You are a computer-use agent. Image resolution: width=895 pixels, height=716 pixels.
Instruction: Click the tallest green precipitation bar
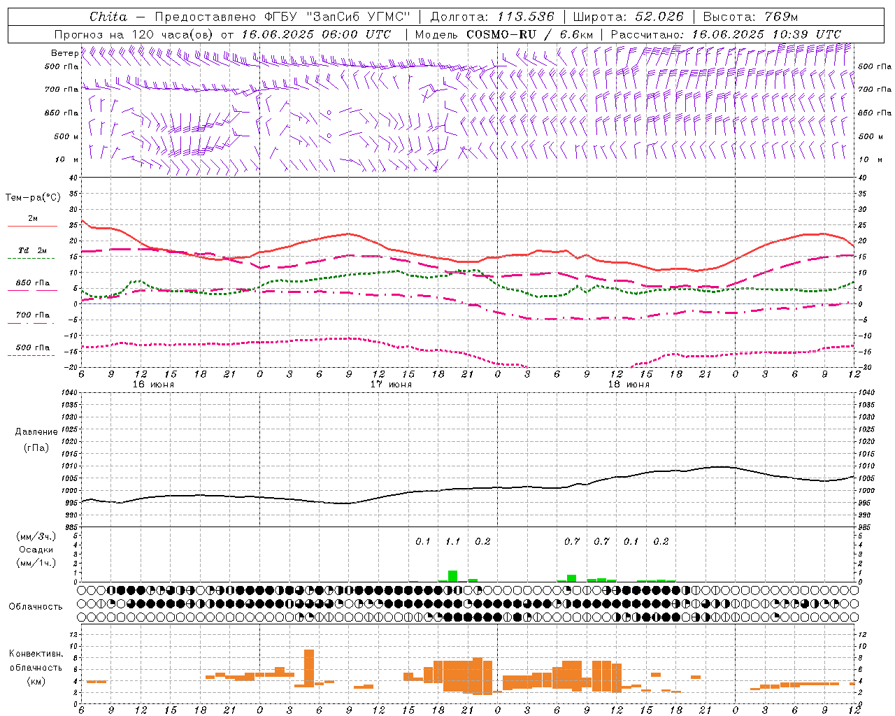coord(452,576)
